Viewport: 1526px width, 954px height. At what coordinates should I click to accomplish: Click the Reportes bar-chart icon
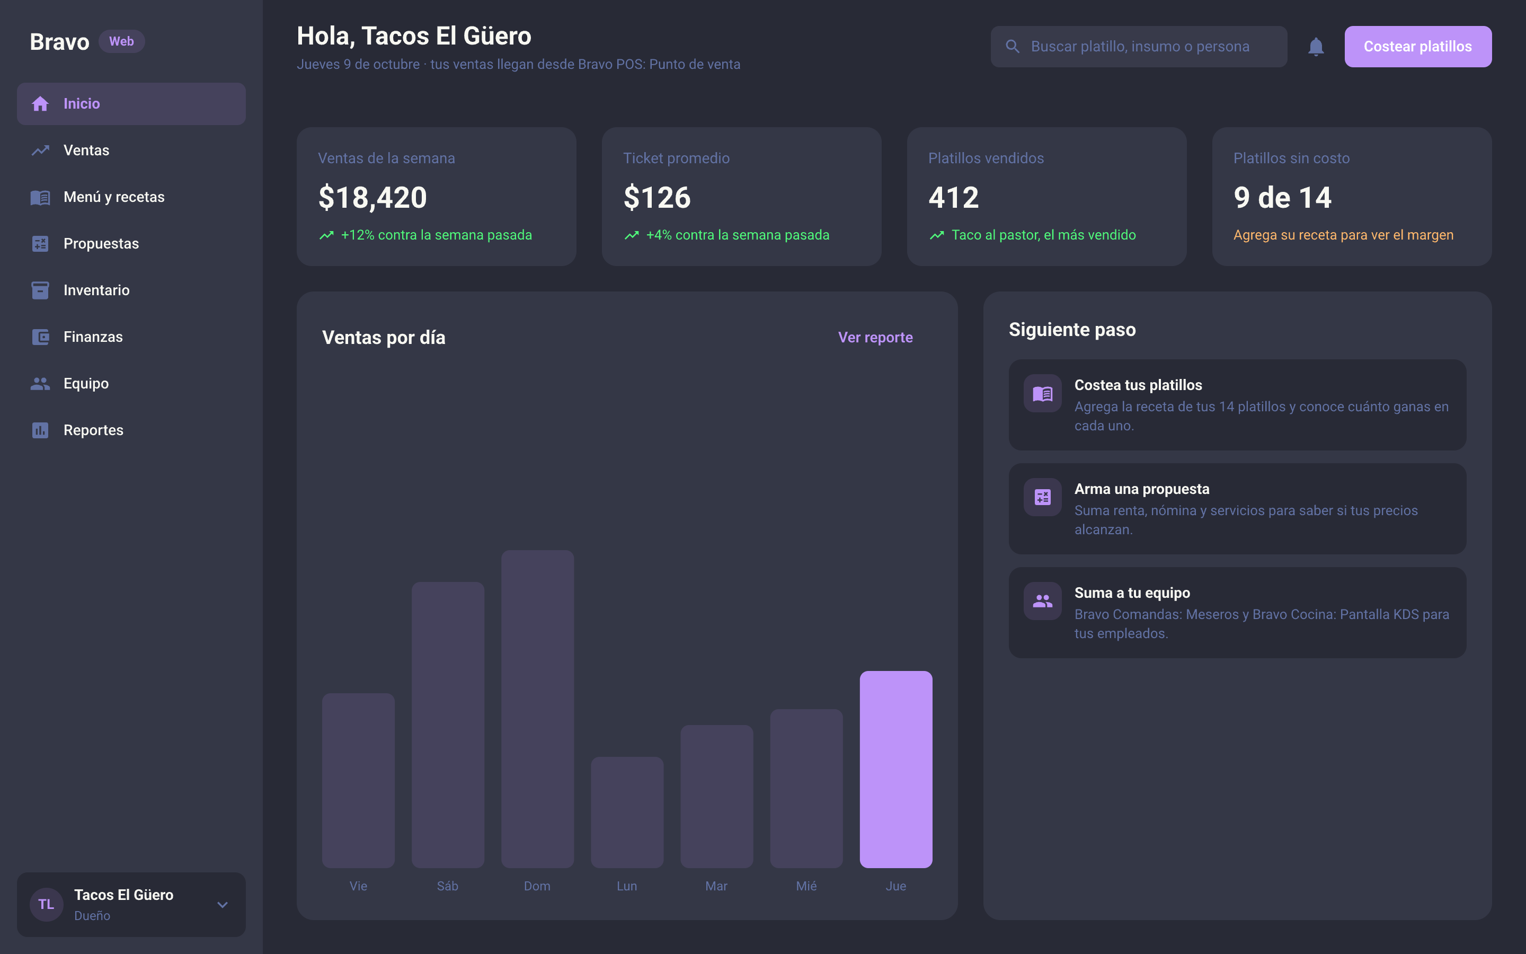click(x=40, y=430)
